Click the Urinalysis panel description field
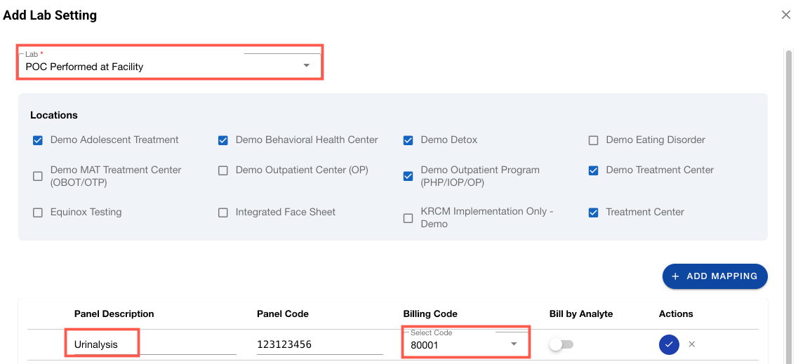 [x=155, y=344]
